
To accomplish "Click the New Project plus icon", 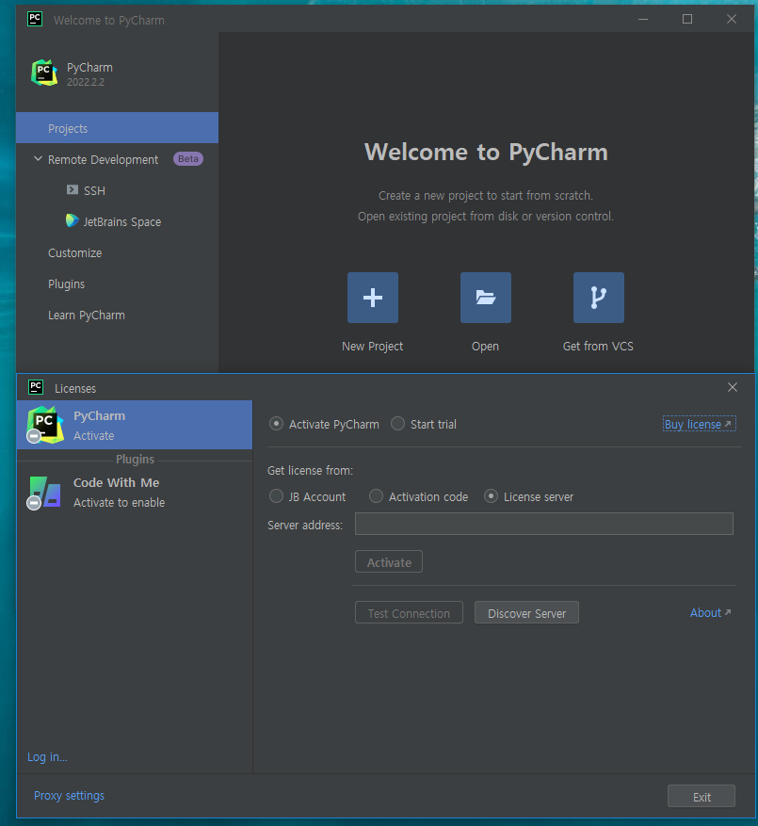I will 373,298.
